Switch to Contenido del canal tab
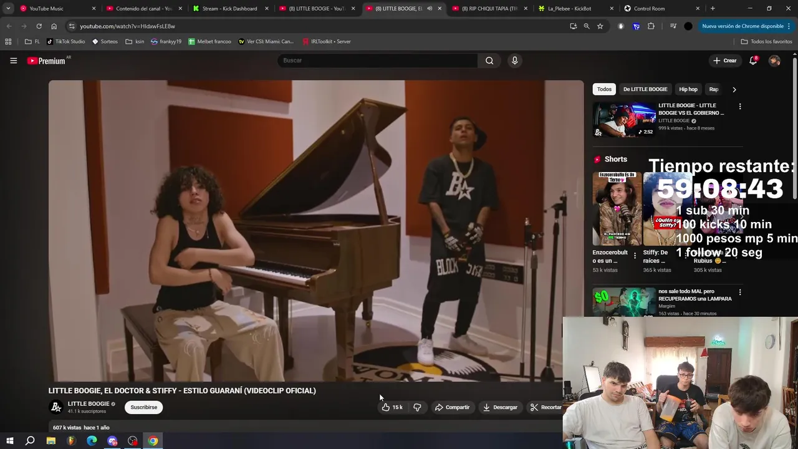The width and height of the screenshot is (798, 449). (x=144, y=9)
